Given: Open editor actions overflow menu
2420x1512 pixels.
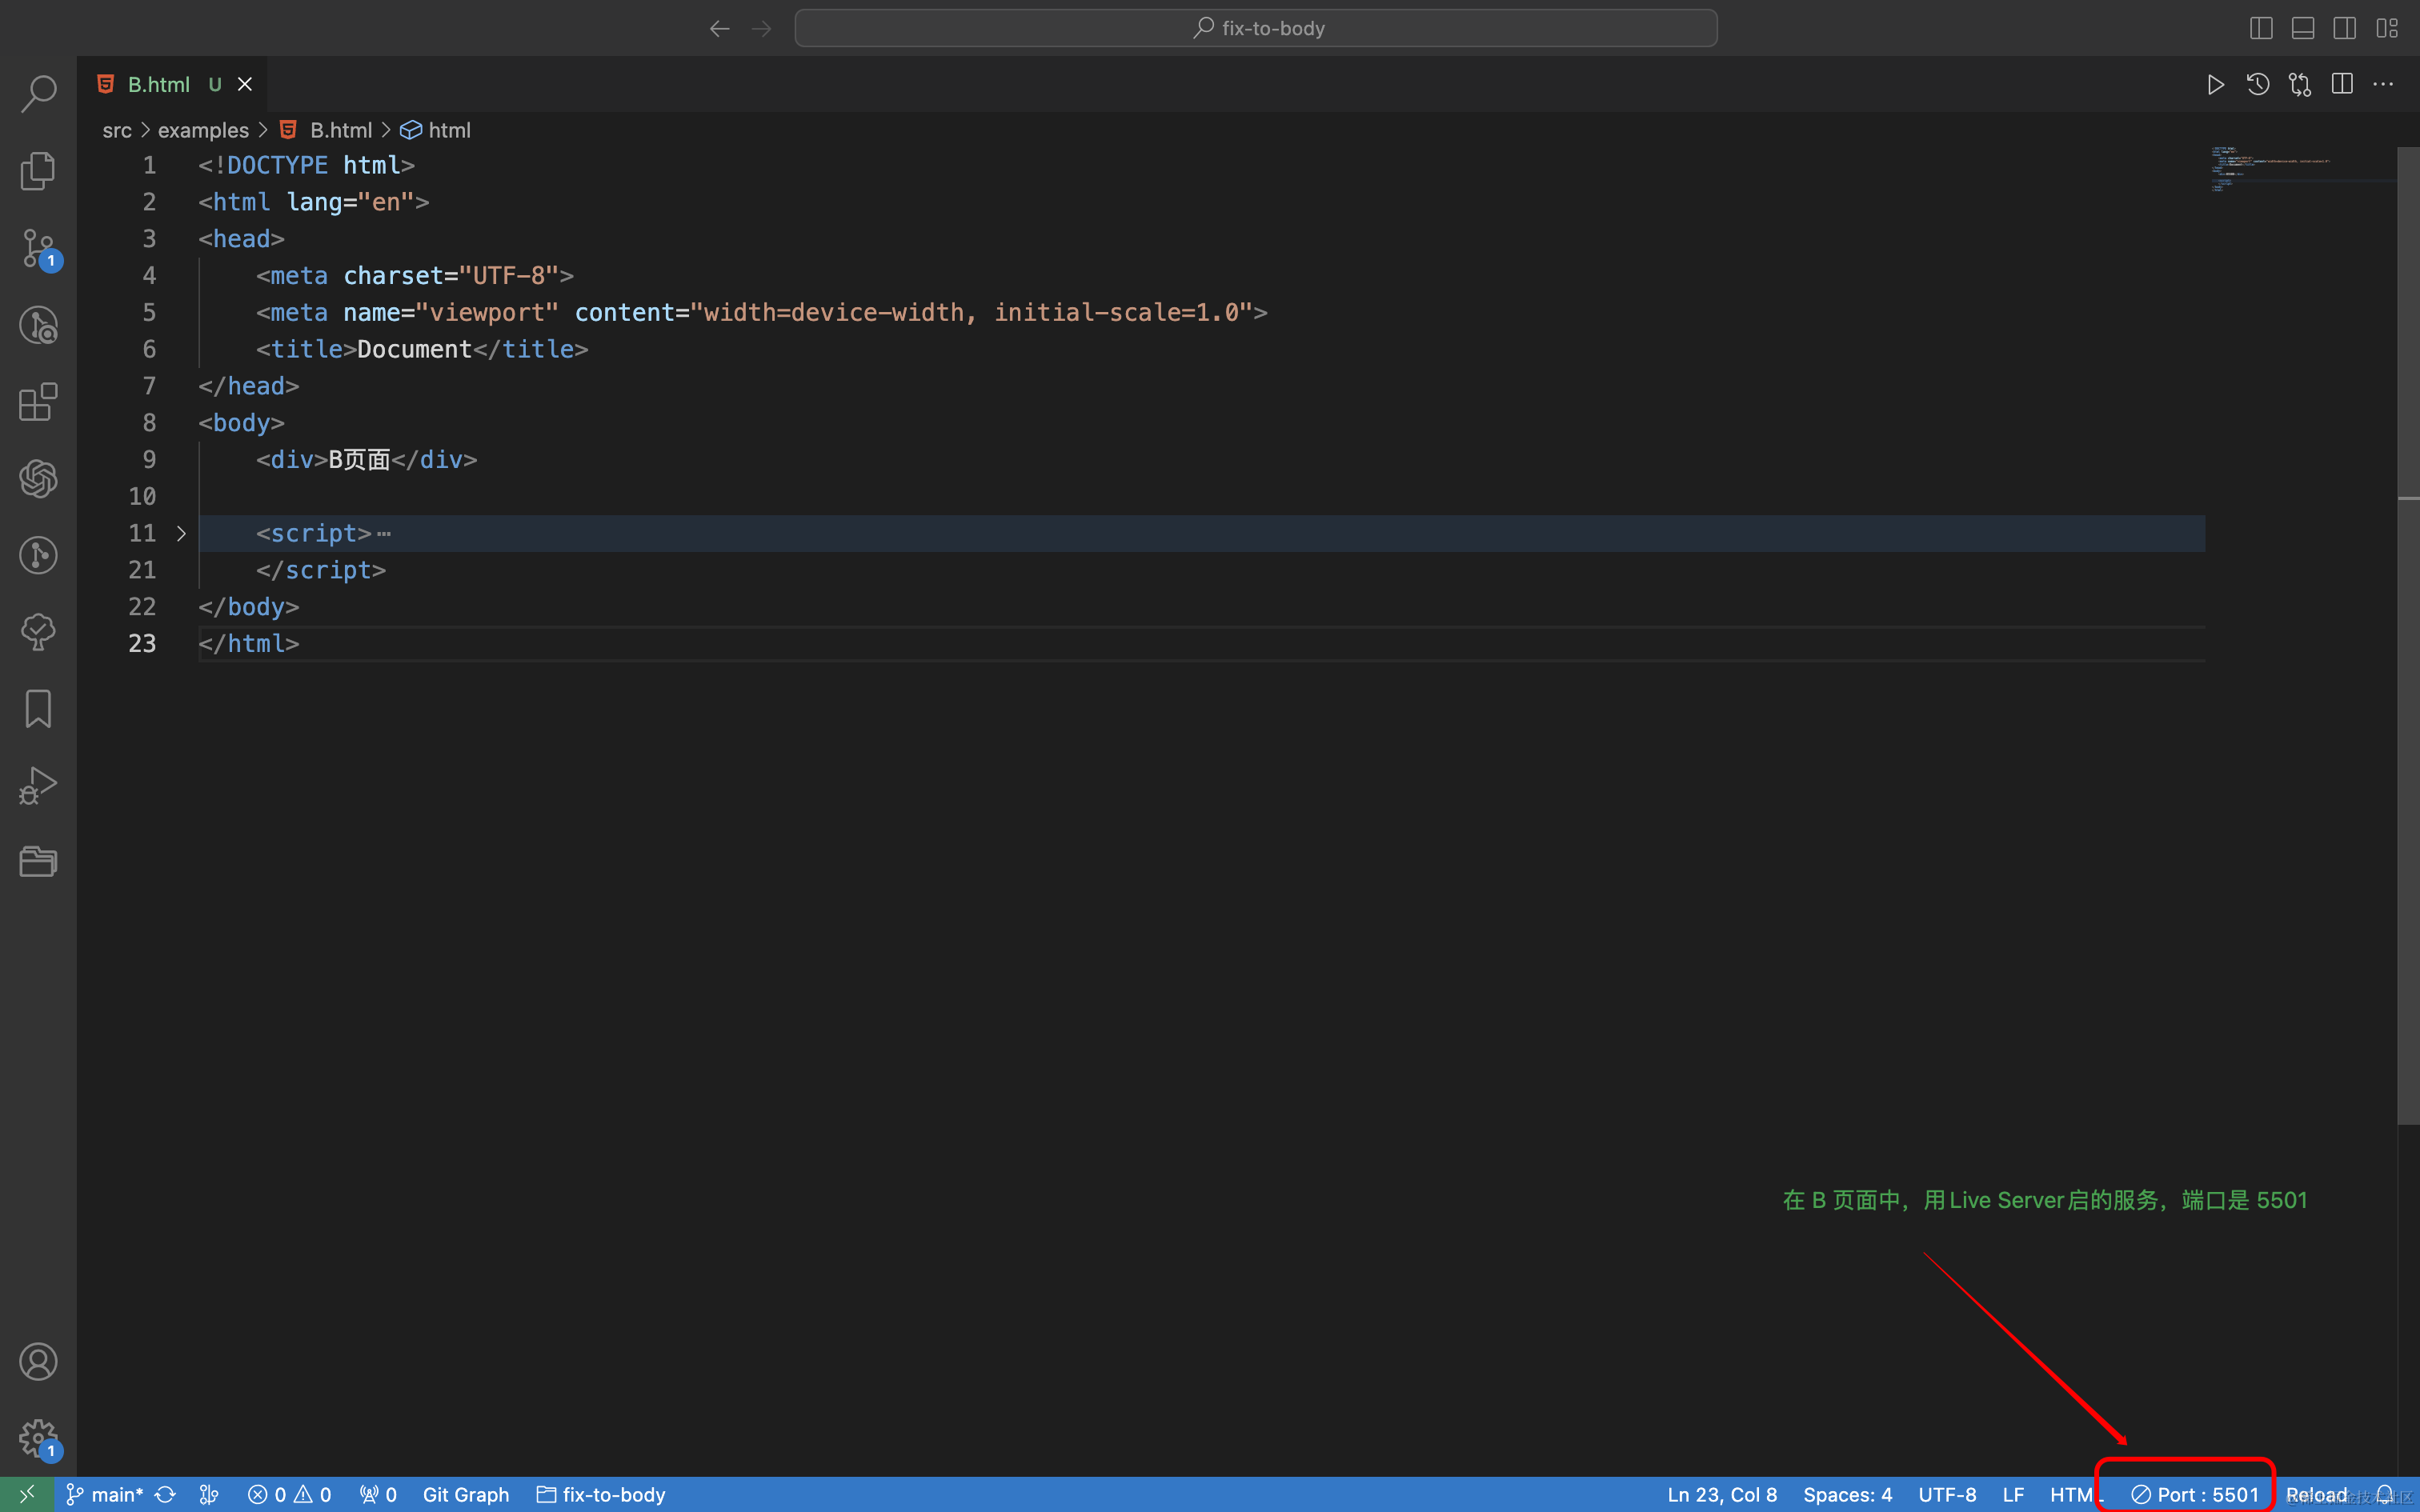Looking at the screenshot, I should tap(2385, 84).
